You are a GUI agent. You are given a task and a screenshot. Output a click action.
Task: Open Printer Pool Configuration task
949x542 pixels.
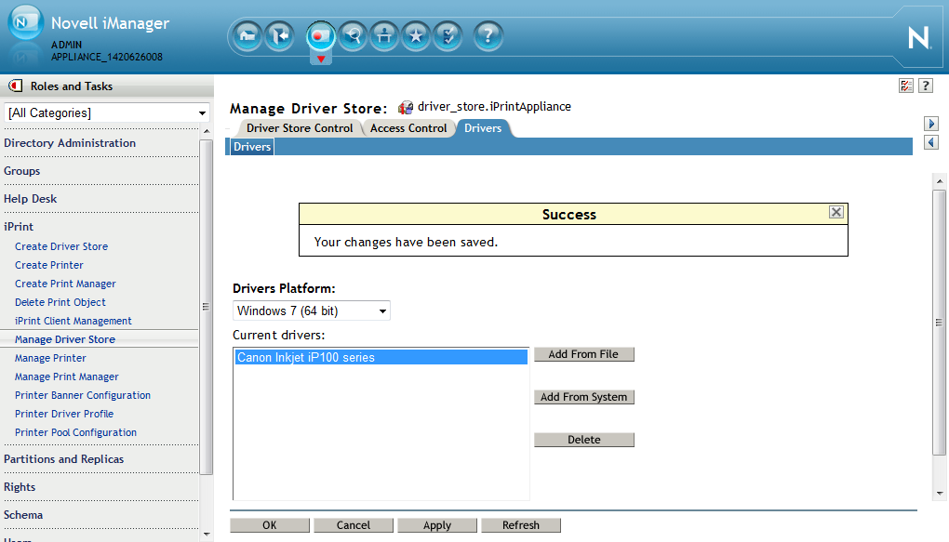click(75, 432)
